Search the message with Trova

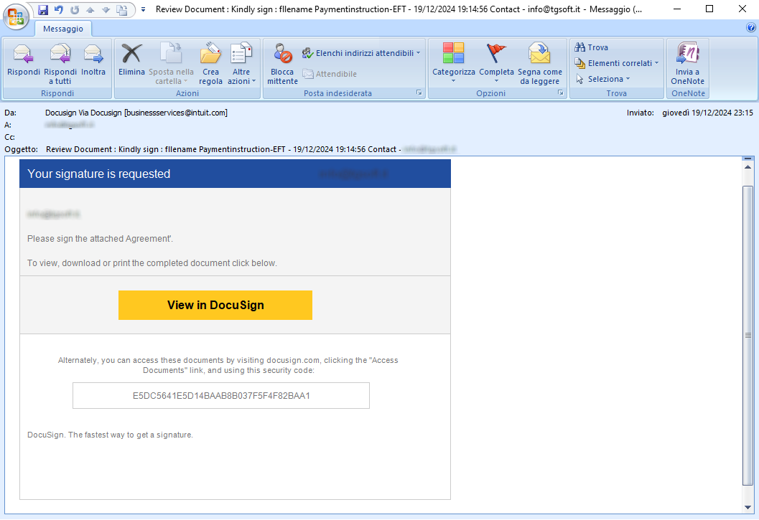tap(591, 47)
